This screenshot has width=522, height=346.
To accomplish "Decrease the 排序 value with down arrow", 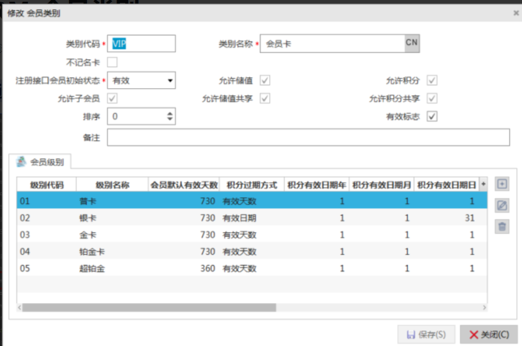I will tap(169, 119).
